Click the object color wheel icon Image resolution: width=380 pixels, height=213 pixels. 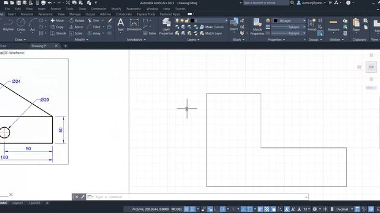point(268,21)
